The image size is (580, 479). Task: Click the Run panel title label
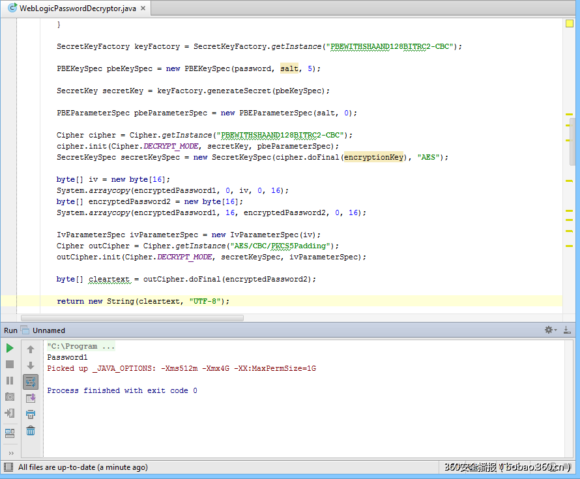10,330
